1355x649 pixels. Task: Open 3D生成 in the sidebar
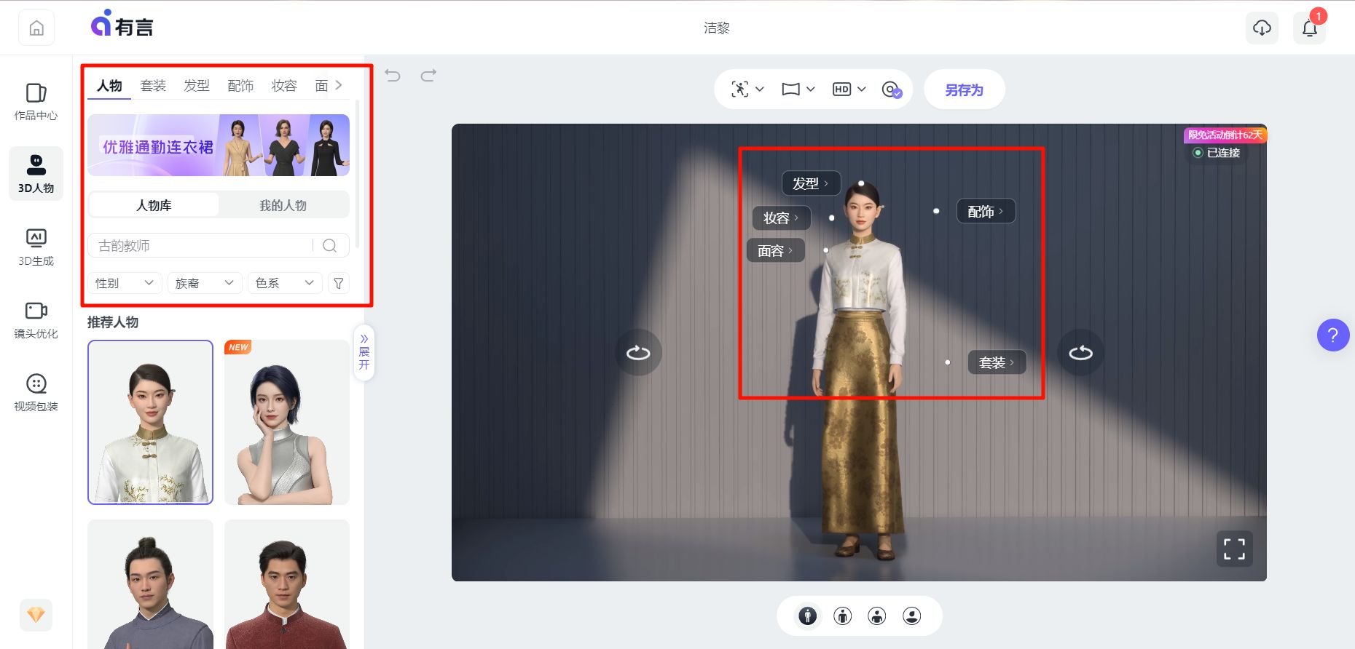pyautogui.click(x=36, y=247)
